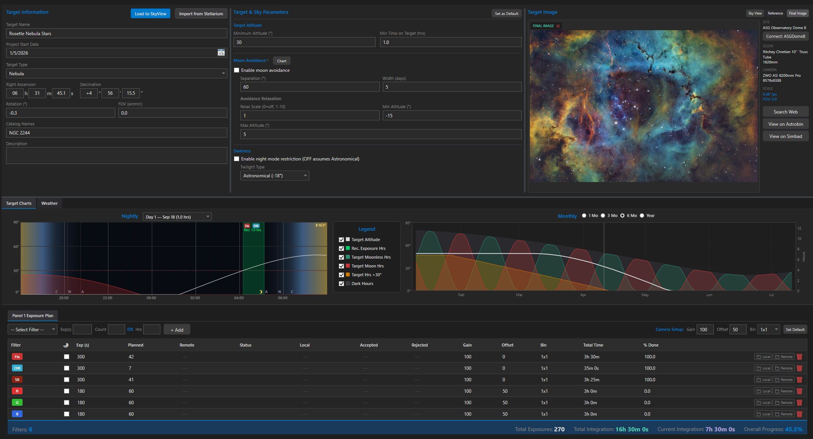The image size is (813, 439).
Task: Switch to the Sky View tab
Action: coord(755,13)
